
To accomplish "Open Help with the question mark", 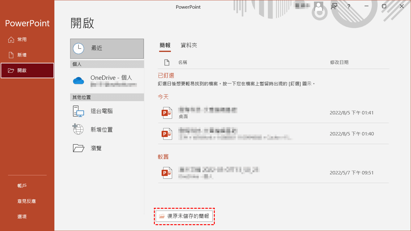I will (349, 6).
